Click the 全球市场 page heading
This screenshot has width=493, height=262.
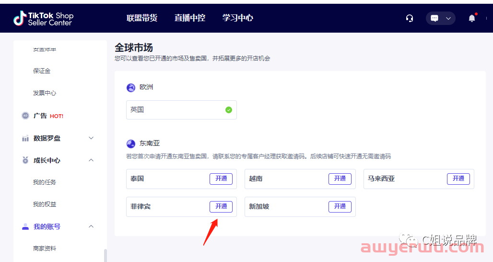coord(134,48)
